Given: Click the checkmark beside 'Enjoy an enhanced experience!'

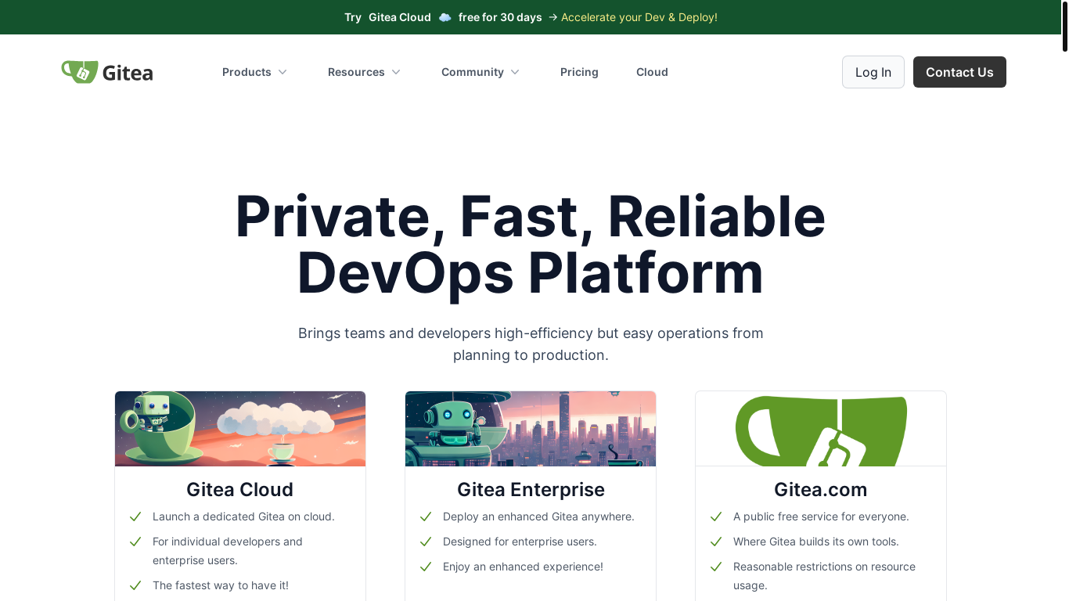Looking at the screenshot, I should pos(426,567).
